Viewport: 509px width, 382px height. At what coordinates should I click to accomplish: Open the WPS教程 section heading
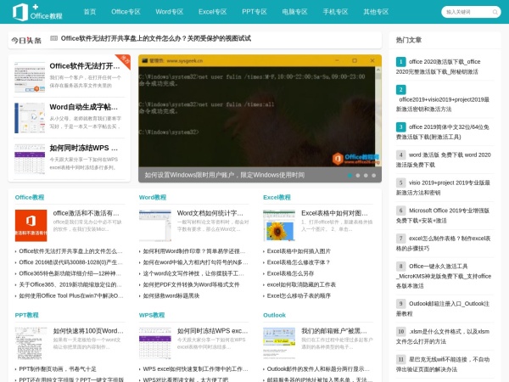(152, 315)
